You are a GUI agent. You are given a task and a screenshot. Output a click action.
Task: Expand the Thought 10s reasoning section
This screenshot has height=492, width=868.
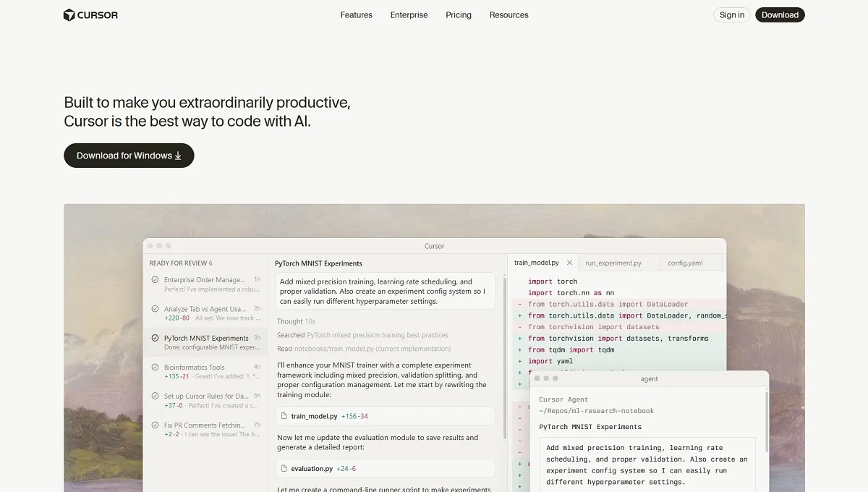296,321
